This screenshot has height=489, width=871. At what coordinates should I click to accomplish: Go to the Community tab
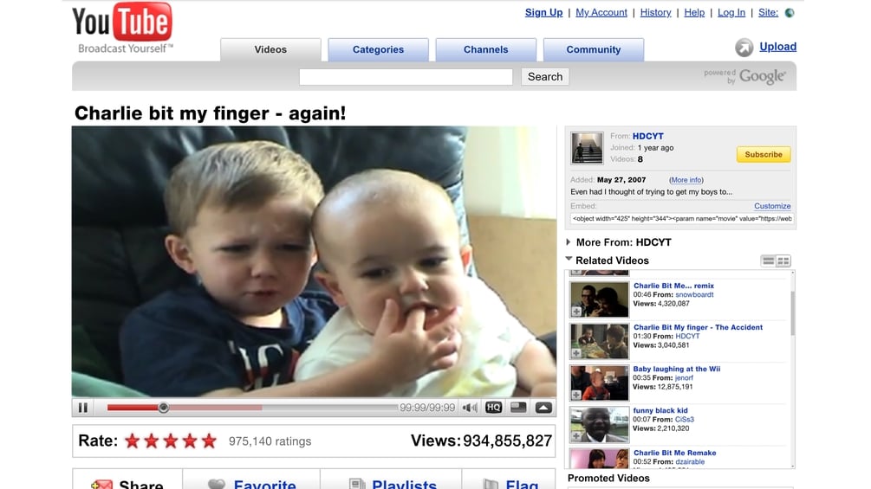click(594, 49)
